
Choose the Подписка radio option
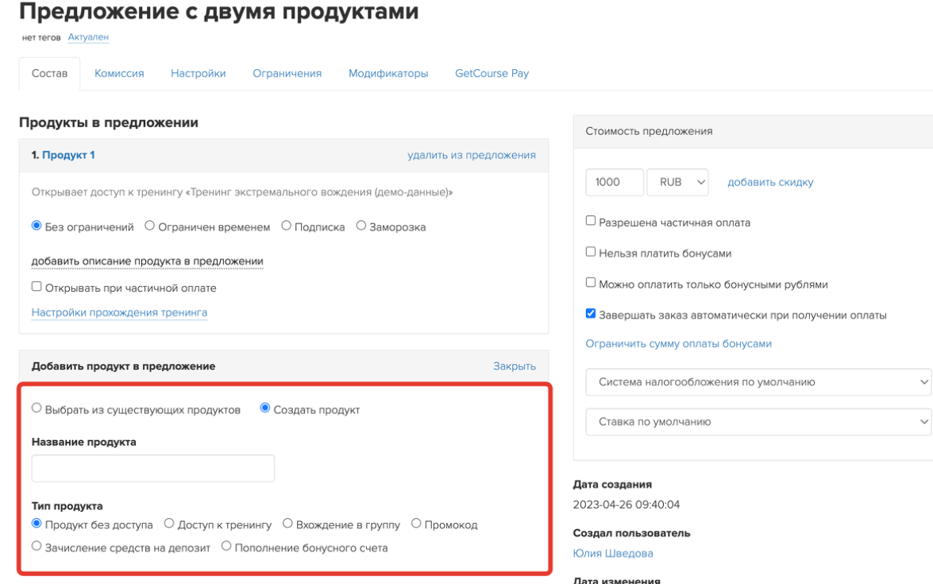(286, 226)
